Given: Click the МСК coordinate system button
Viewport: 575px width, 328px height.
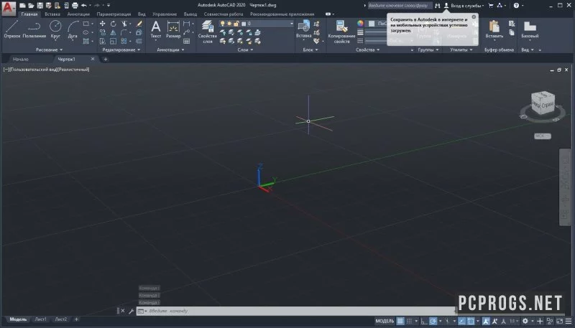Looking at the screenshot, I should pos(542,136).
